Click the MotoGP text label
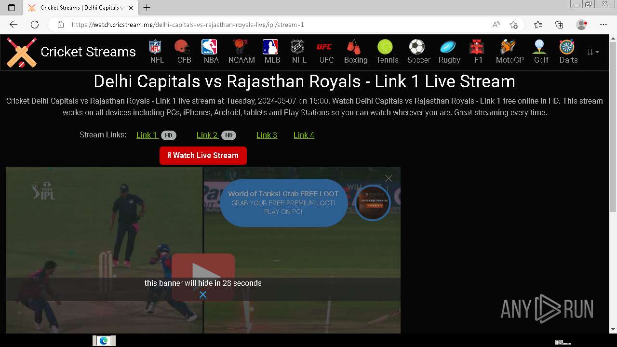 [x=510, y=60]
